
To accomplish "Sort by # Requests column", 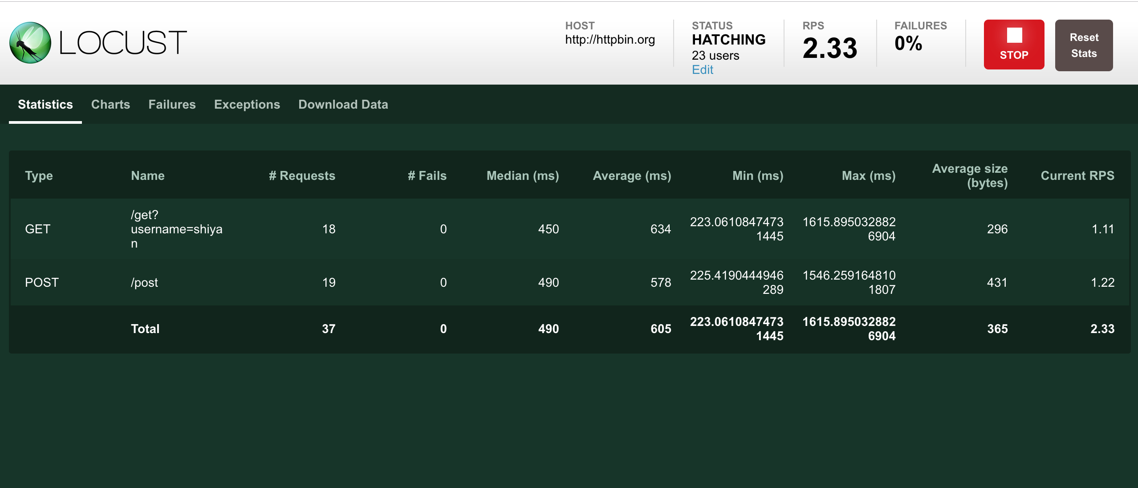I will pos(301,176).
